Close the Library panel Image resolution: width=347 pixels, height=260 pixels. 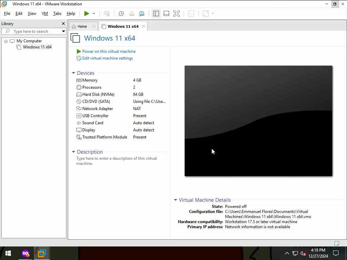[x=63, y=23]
